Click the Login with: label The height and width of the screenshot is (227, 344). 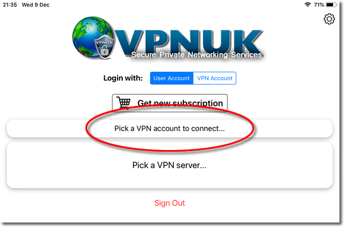click(x=123, y=78)
